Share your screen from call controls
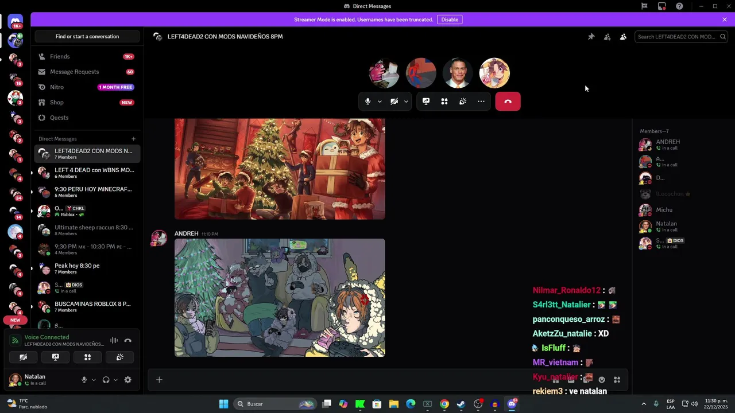The image size is (735, 413). 426,102
